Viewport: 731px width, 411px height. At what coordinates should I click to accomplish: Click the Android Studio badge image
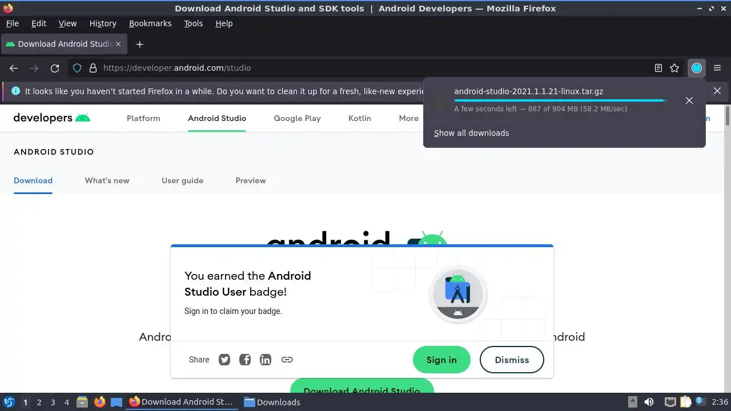(457, 295)
